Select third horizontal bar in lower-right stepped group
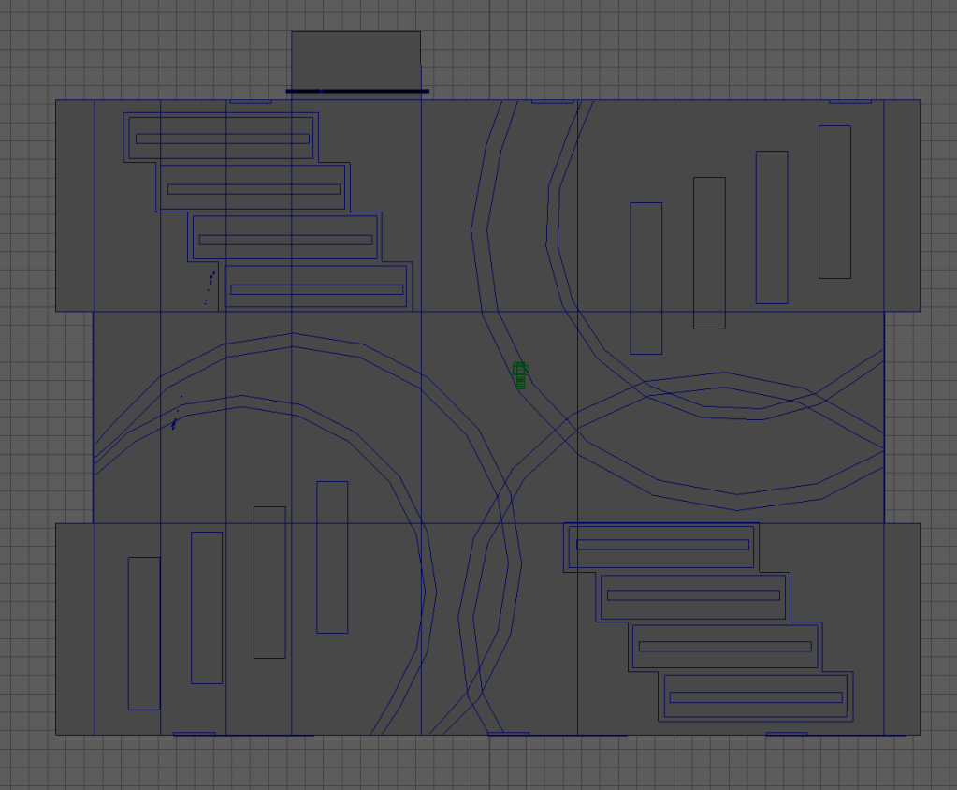The height and width of the screenshot is (790, 957). coord(724,646)
